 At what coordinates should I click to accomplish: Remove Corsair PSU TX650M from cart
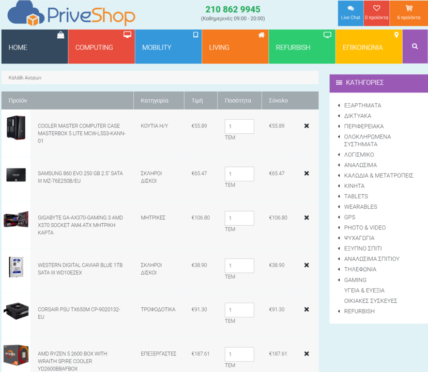point(307,309)
